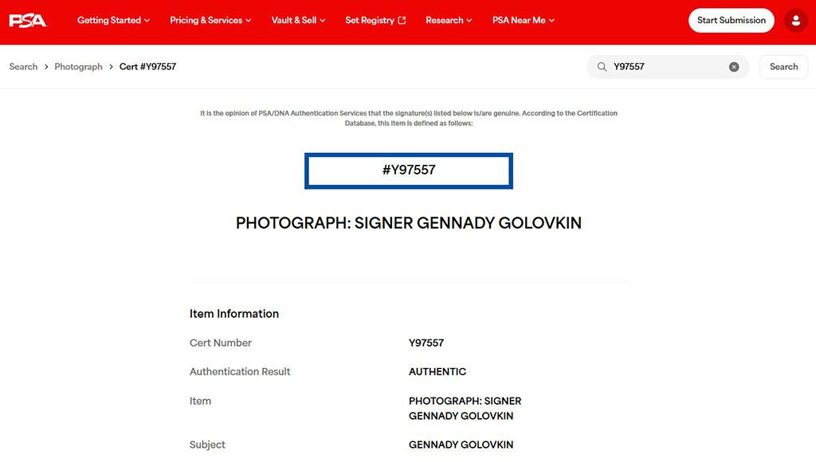Click the breadcrumb arrow after Search
Screen dimensions: 816x462
(x=46, y=67)
